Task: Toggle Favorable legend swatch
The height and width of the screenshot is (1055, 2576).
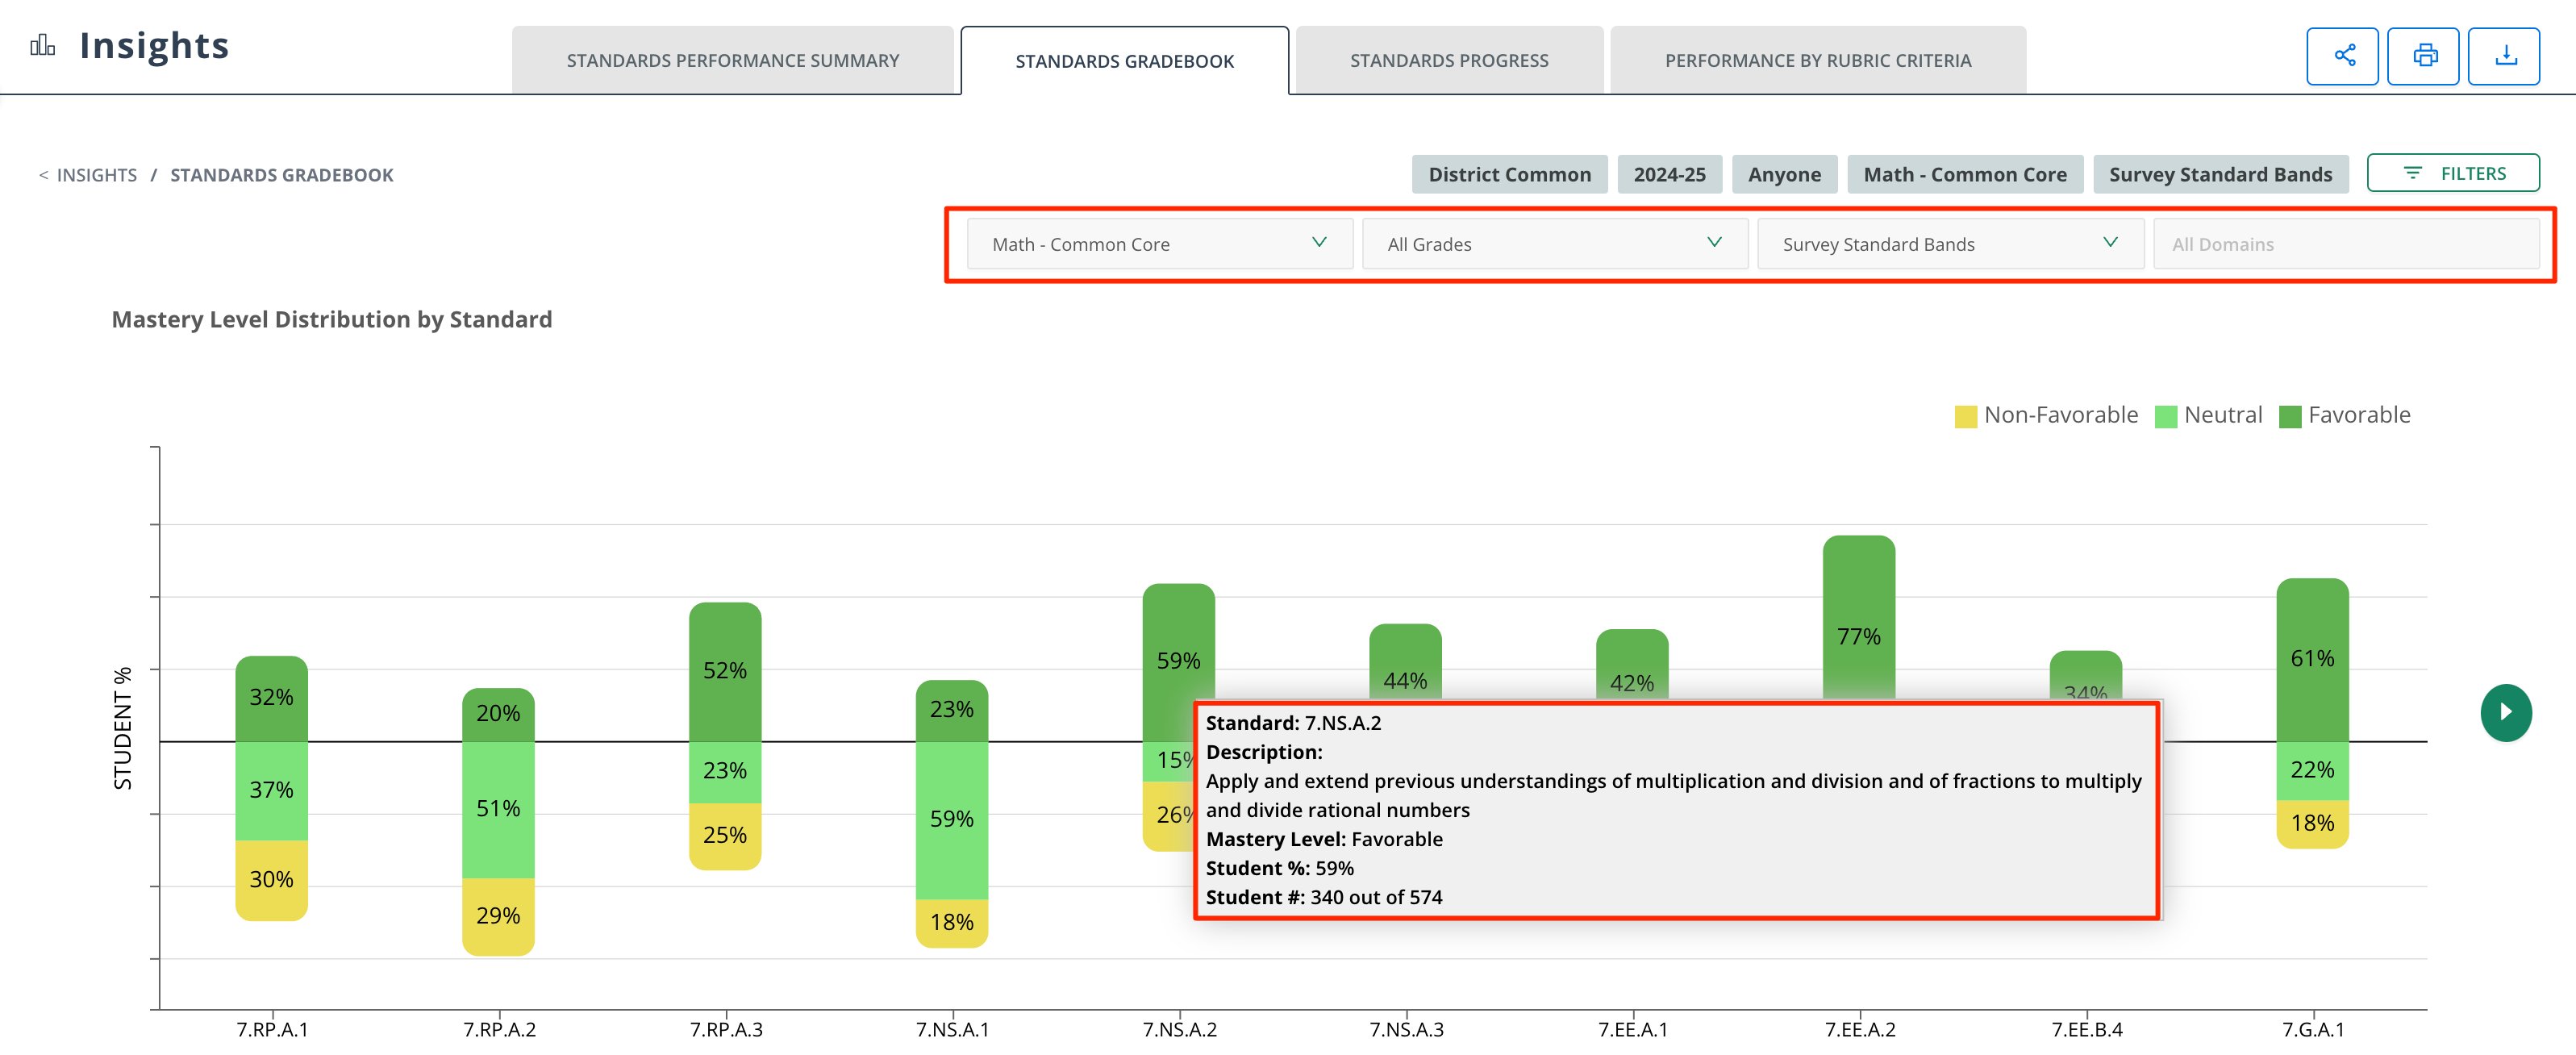Action: tap(2289, 416)
